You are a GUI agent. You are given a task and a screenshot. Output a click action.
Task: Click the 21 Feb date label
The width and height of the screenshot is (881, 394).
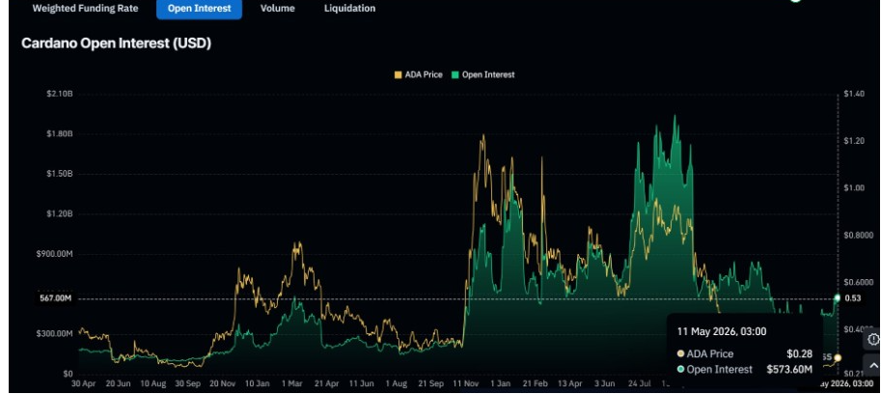[x=535, y=384]
